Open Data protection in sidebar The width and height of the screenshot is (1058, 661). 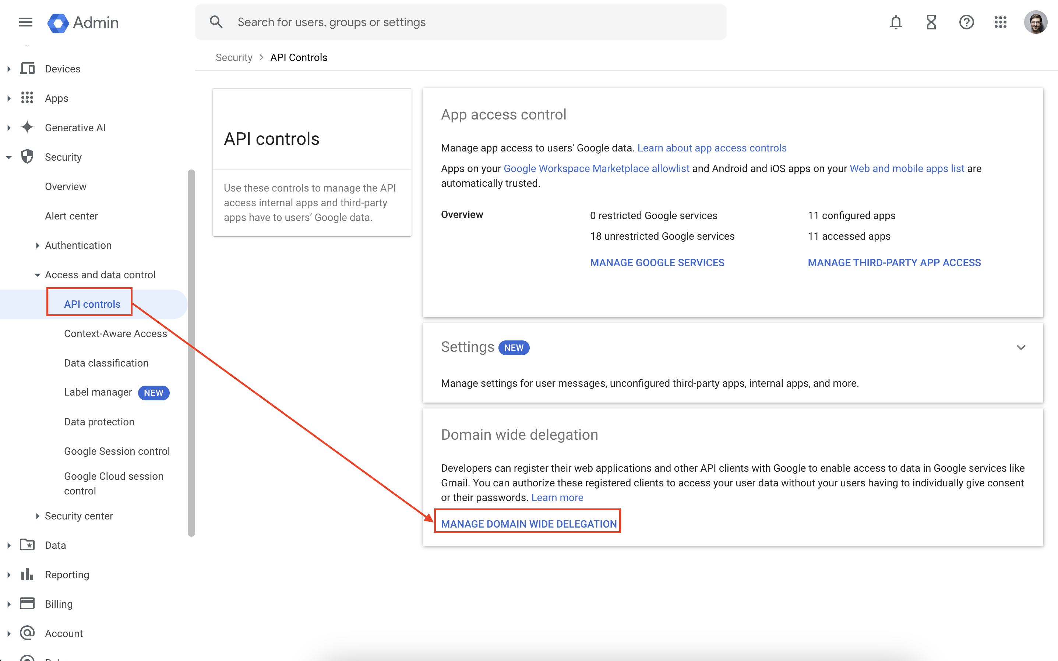point(99,422)
